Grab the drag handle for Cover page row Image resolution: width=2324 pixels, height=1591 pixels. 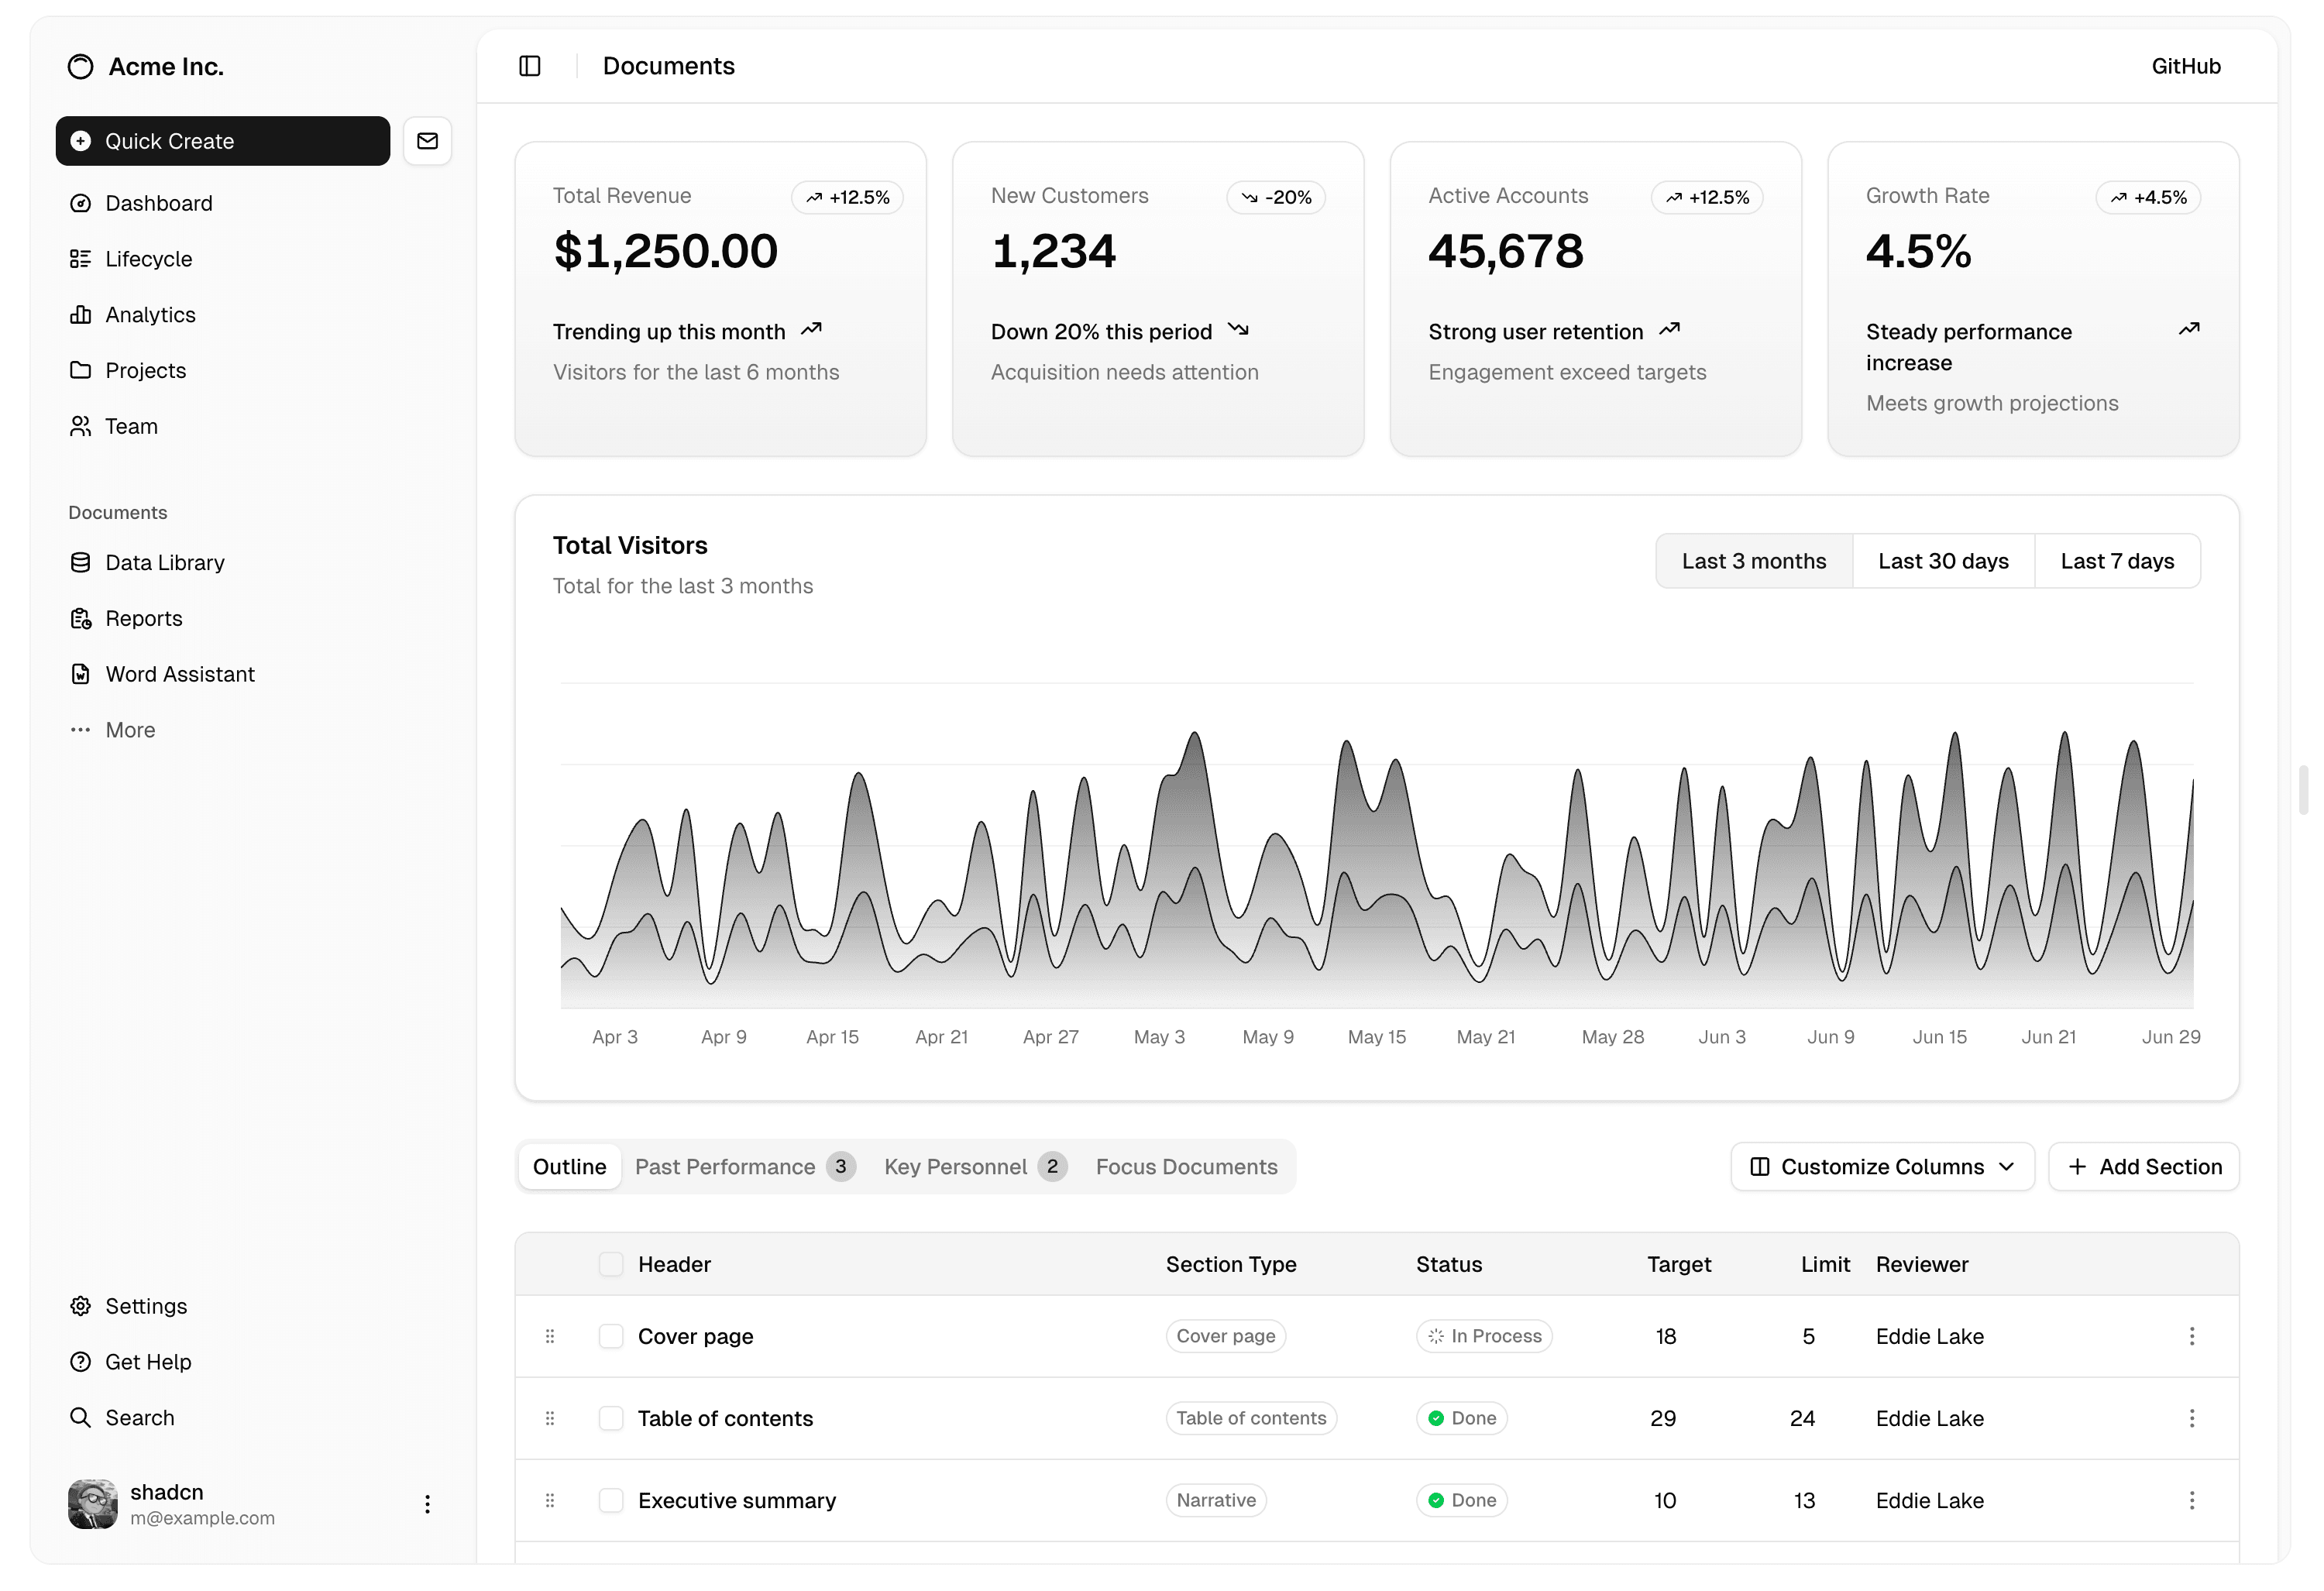pyautogui.click(x=550, y=1337)
